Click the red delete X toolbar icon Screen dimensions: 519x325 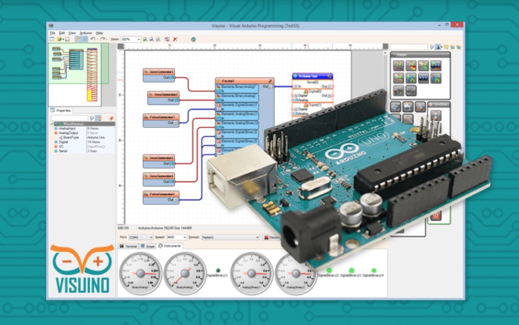(175, 39)
